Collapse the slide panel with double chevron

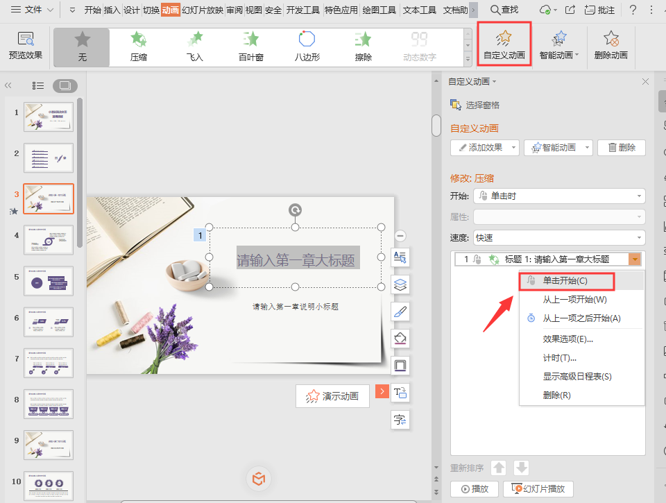(x=8, y=85)
